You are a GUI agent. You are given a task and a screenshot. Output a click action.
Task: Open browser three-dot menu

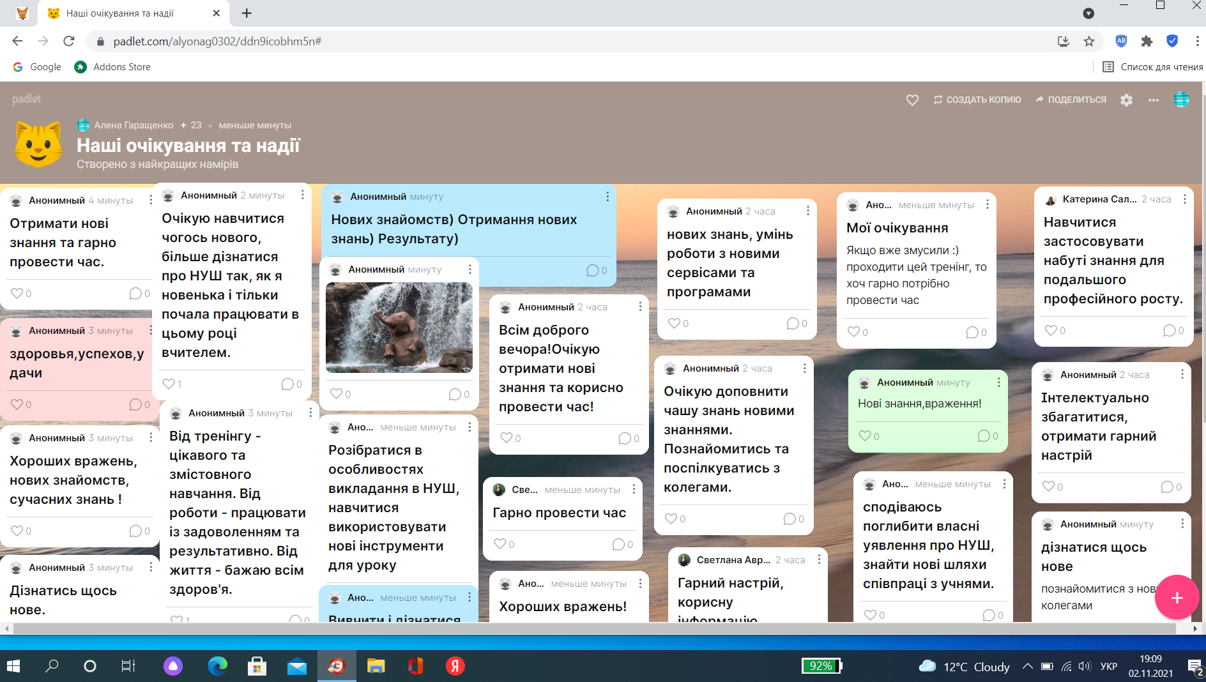1197,42
